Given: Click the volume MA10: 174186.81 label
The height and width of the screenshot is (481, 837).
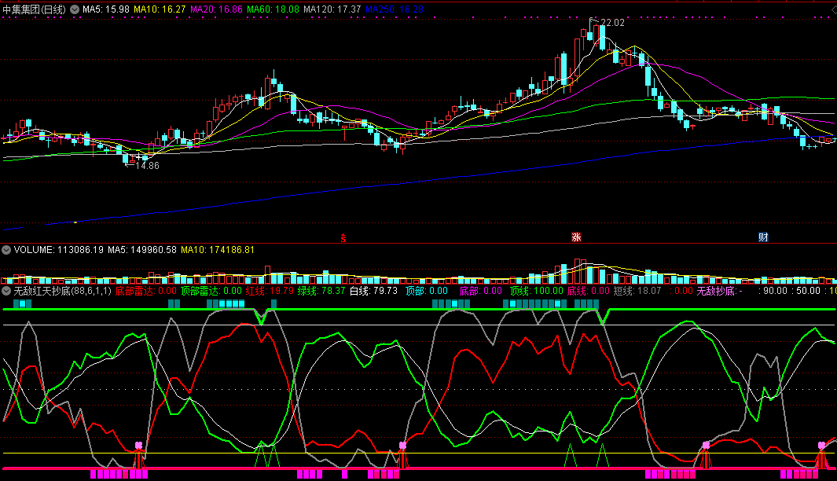Looking at the screenshot, I should 218,250.
